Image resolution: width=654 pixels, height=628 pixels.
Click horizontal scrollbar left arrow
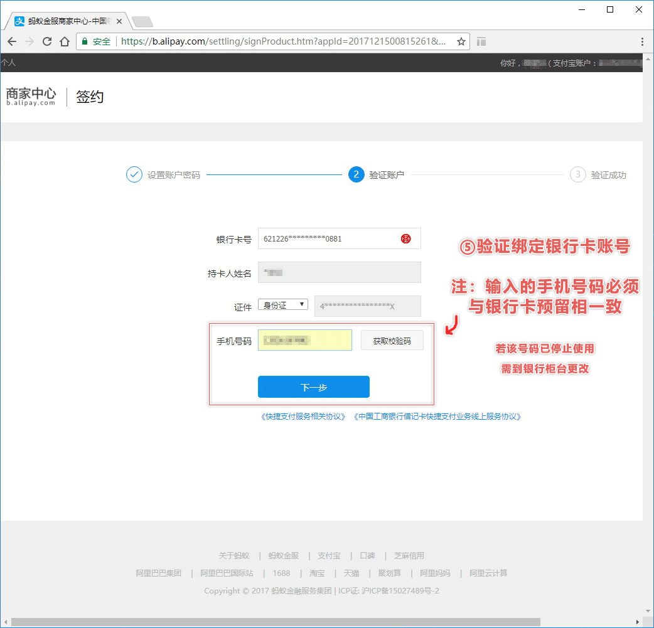[x=6, y=622]
